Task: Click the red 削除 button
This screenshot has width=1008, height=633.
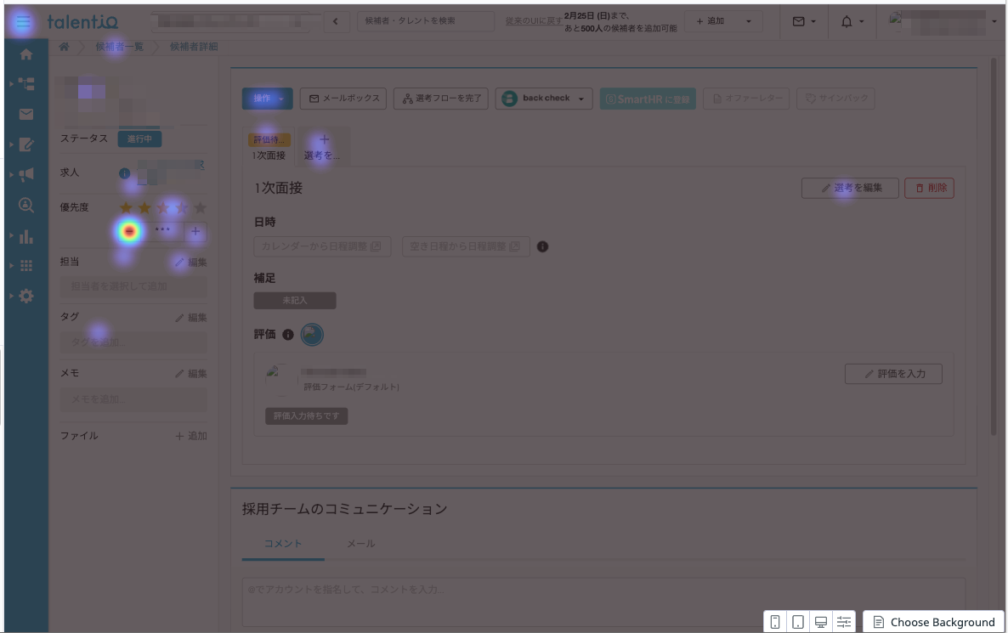Action: (929, 189)
